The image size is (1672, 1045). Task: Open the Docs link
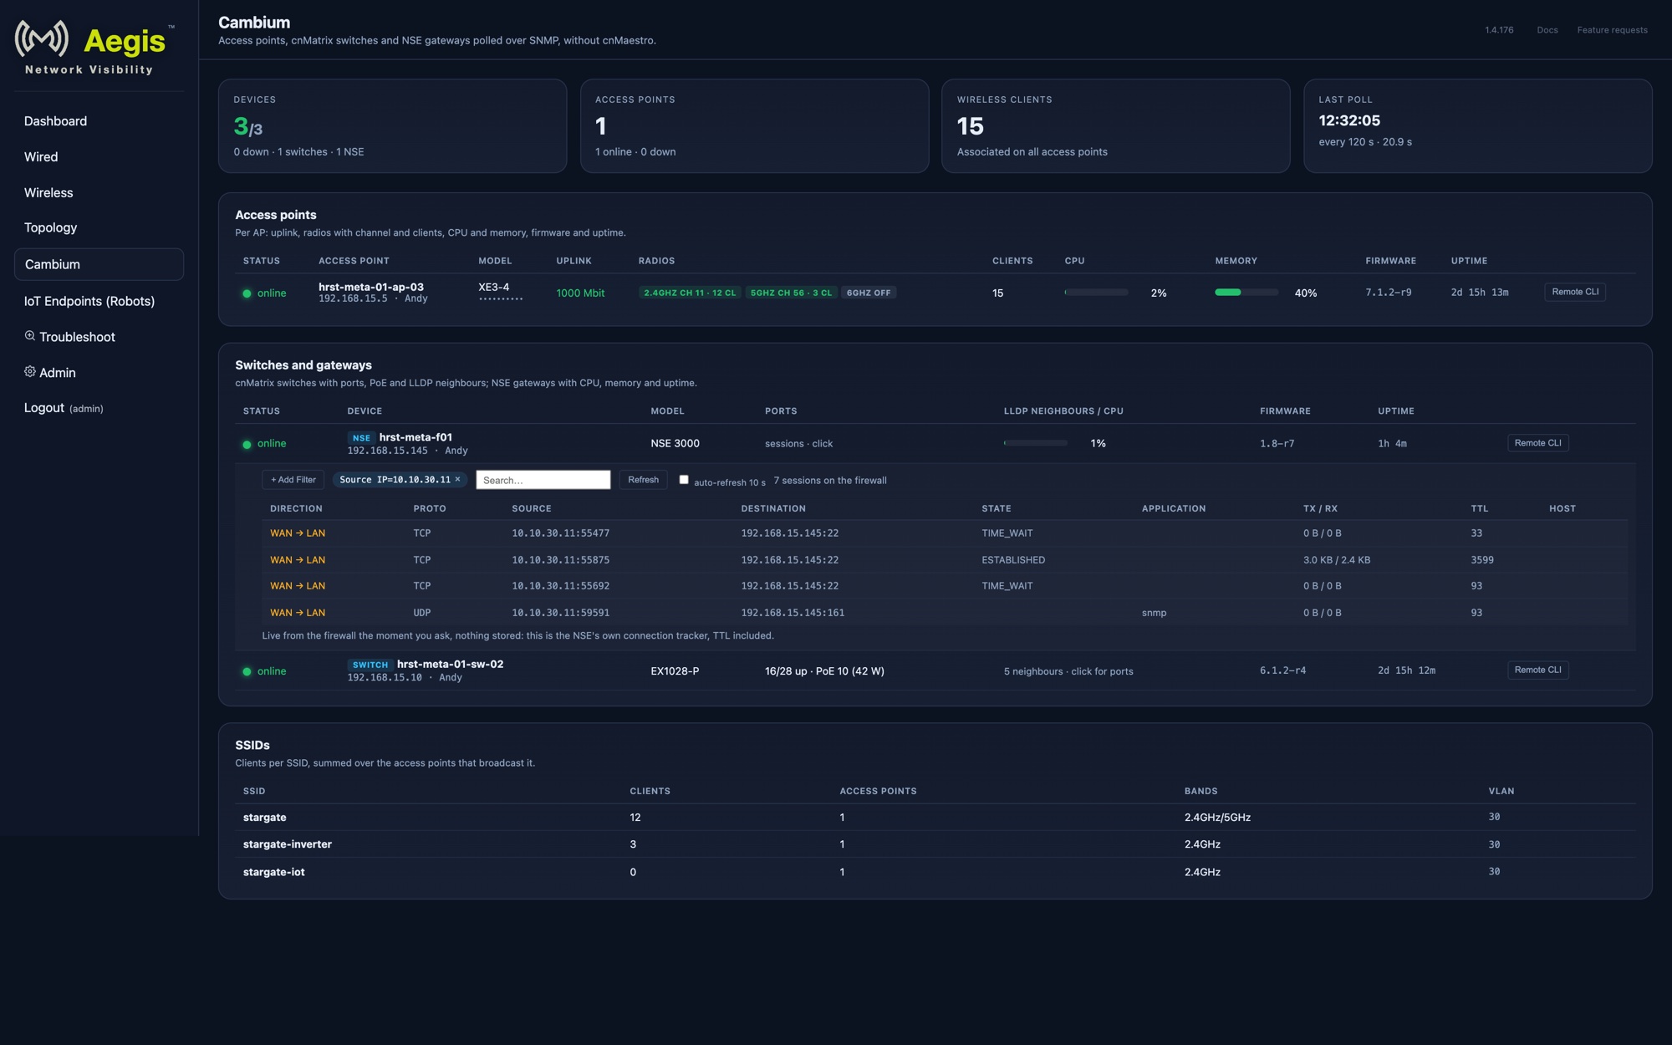click(x=1547, y=30)
